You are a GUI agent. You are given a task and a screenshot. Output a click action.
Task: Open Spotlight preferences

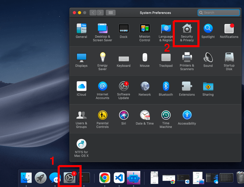(208, 31)
